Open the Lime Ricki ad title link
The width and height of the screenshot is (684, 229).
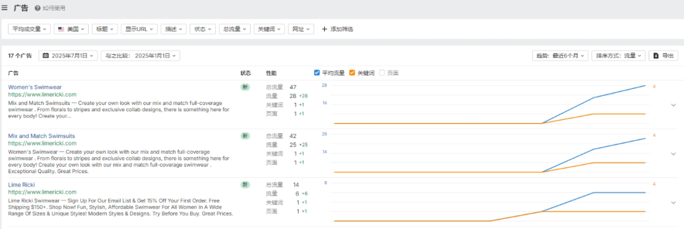click(x=22, y=185)
